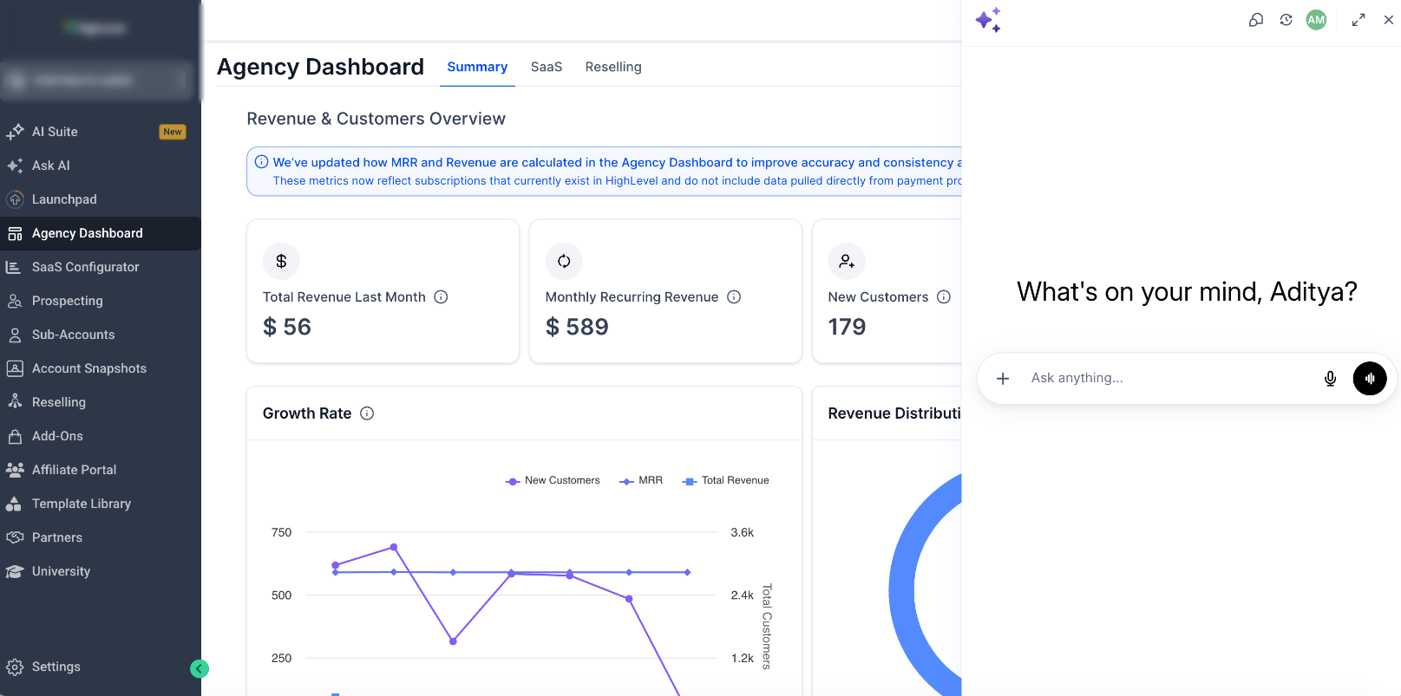This screenshot has height=696, width=1401.
Task: Toggle the New Customers series in chart legend
Action: point(553,480)
